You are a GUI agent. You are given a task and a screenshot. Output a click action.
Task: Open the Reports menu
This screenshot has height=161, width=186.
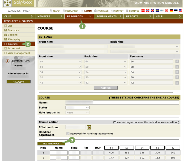tap(139, 16)
